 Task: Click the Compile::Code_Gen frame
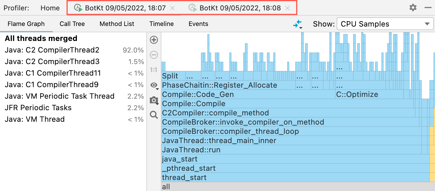point(248,94)
